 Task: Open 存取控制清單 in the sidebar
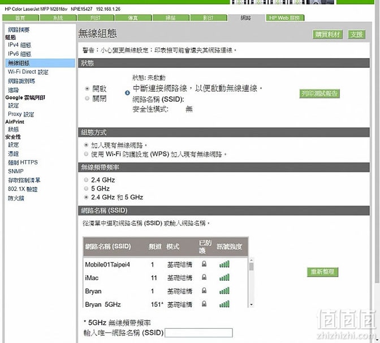coord(24,180)
